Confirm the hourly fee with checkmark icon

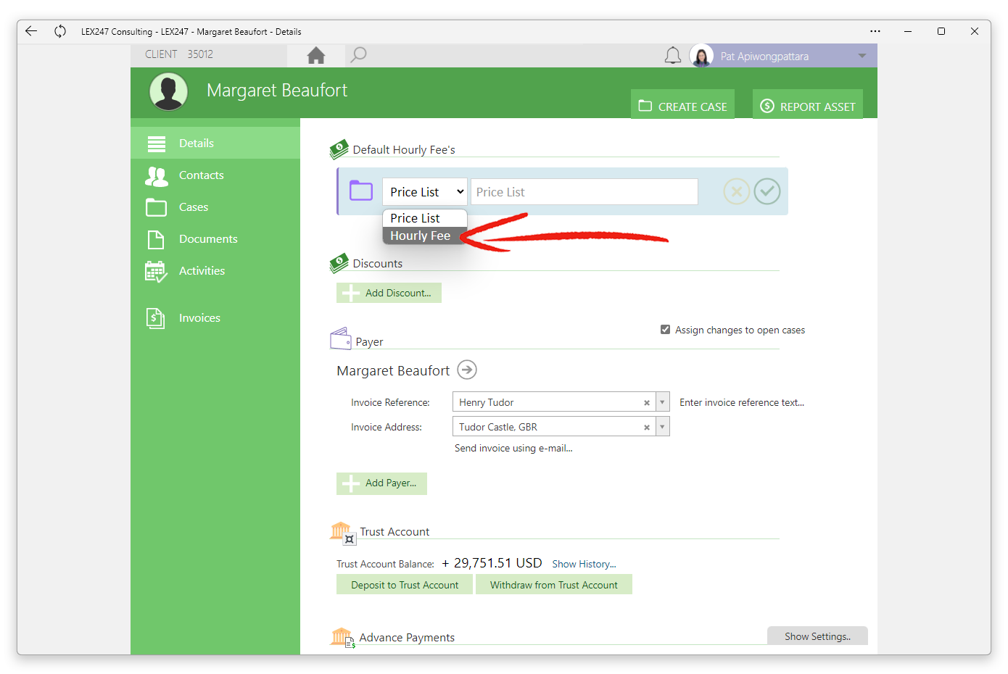767,192
